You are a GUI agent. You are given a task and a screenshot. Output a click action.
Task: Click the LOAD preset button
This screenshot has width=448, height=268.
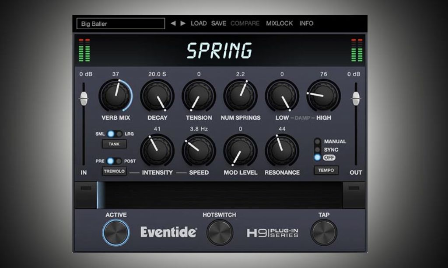[x=199, y=24]
